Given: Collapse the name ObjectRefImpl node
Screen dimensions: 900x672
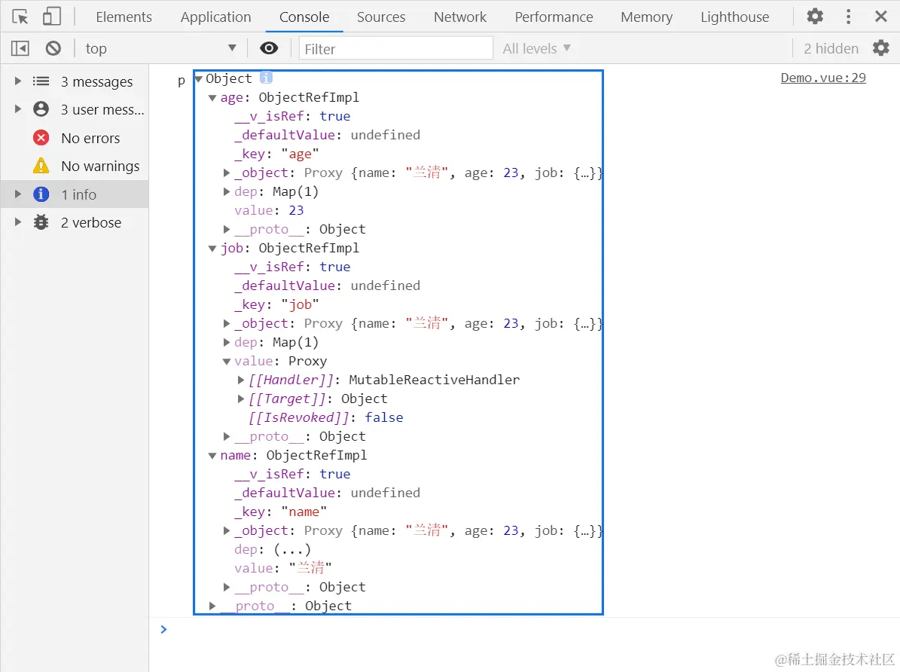Looking at the screenshot, I should (x=212, y=456).
